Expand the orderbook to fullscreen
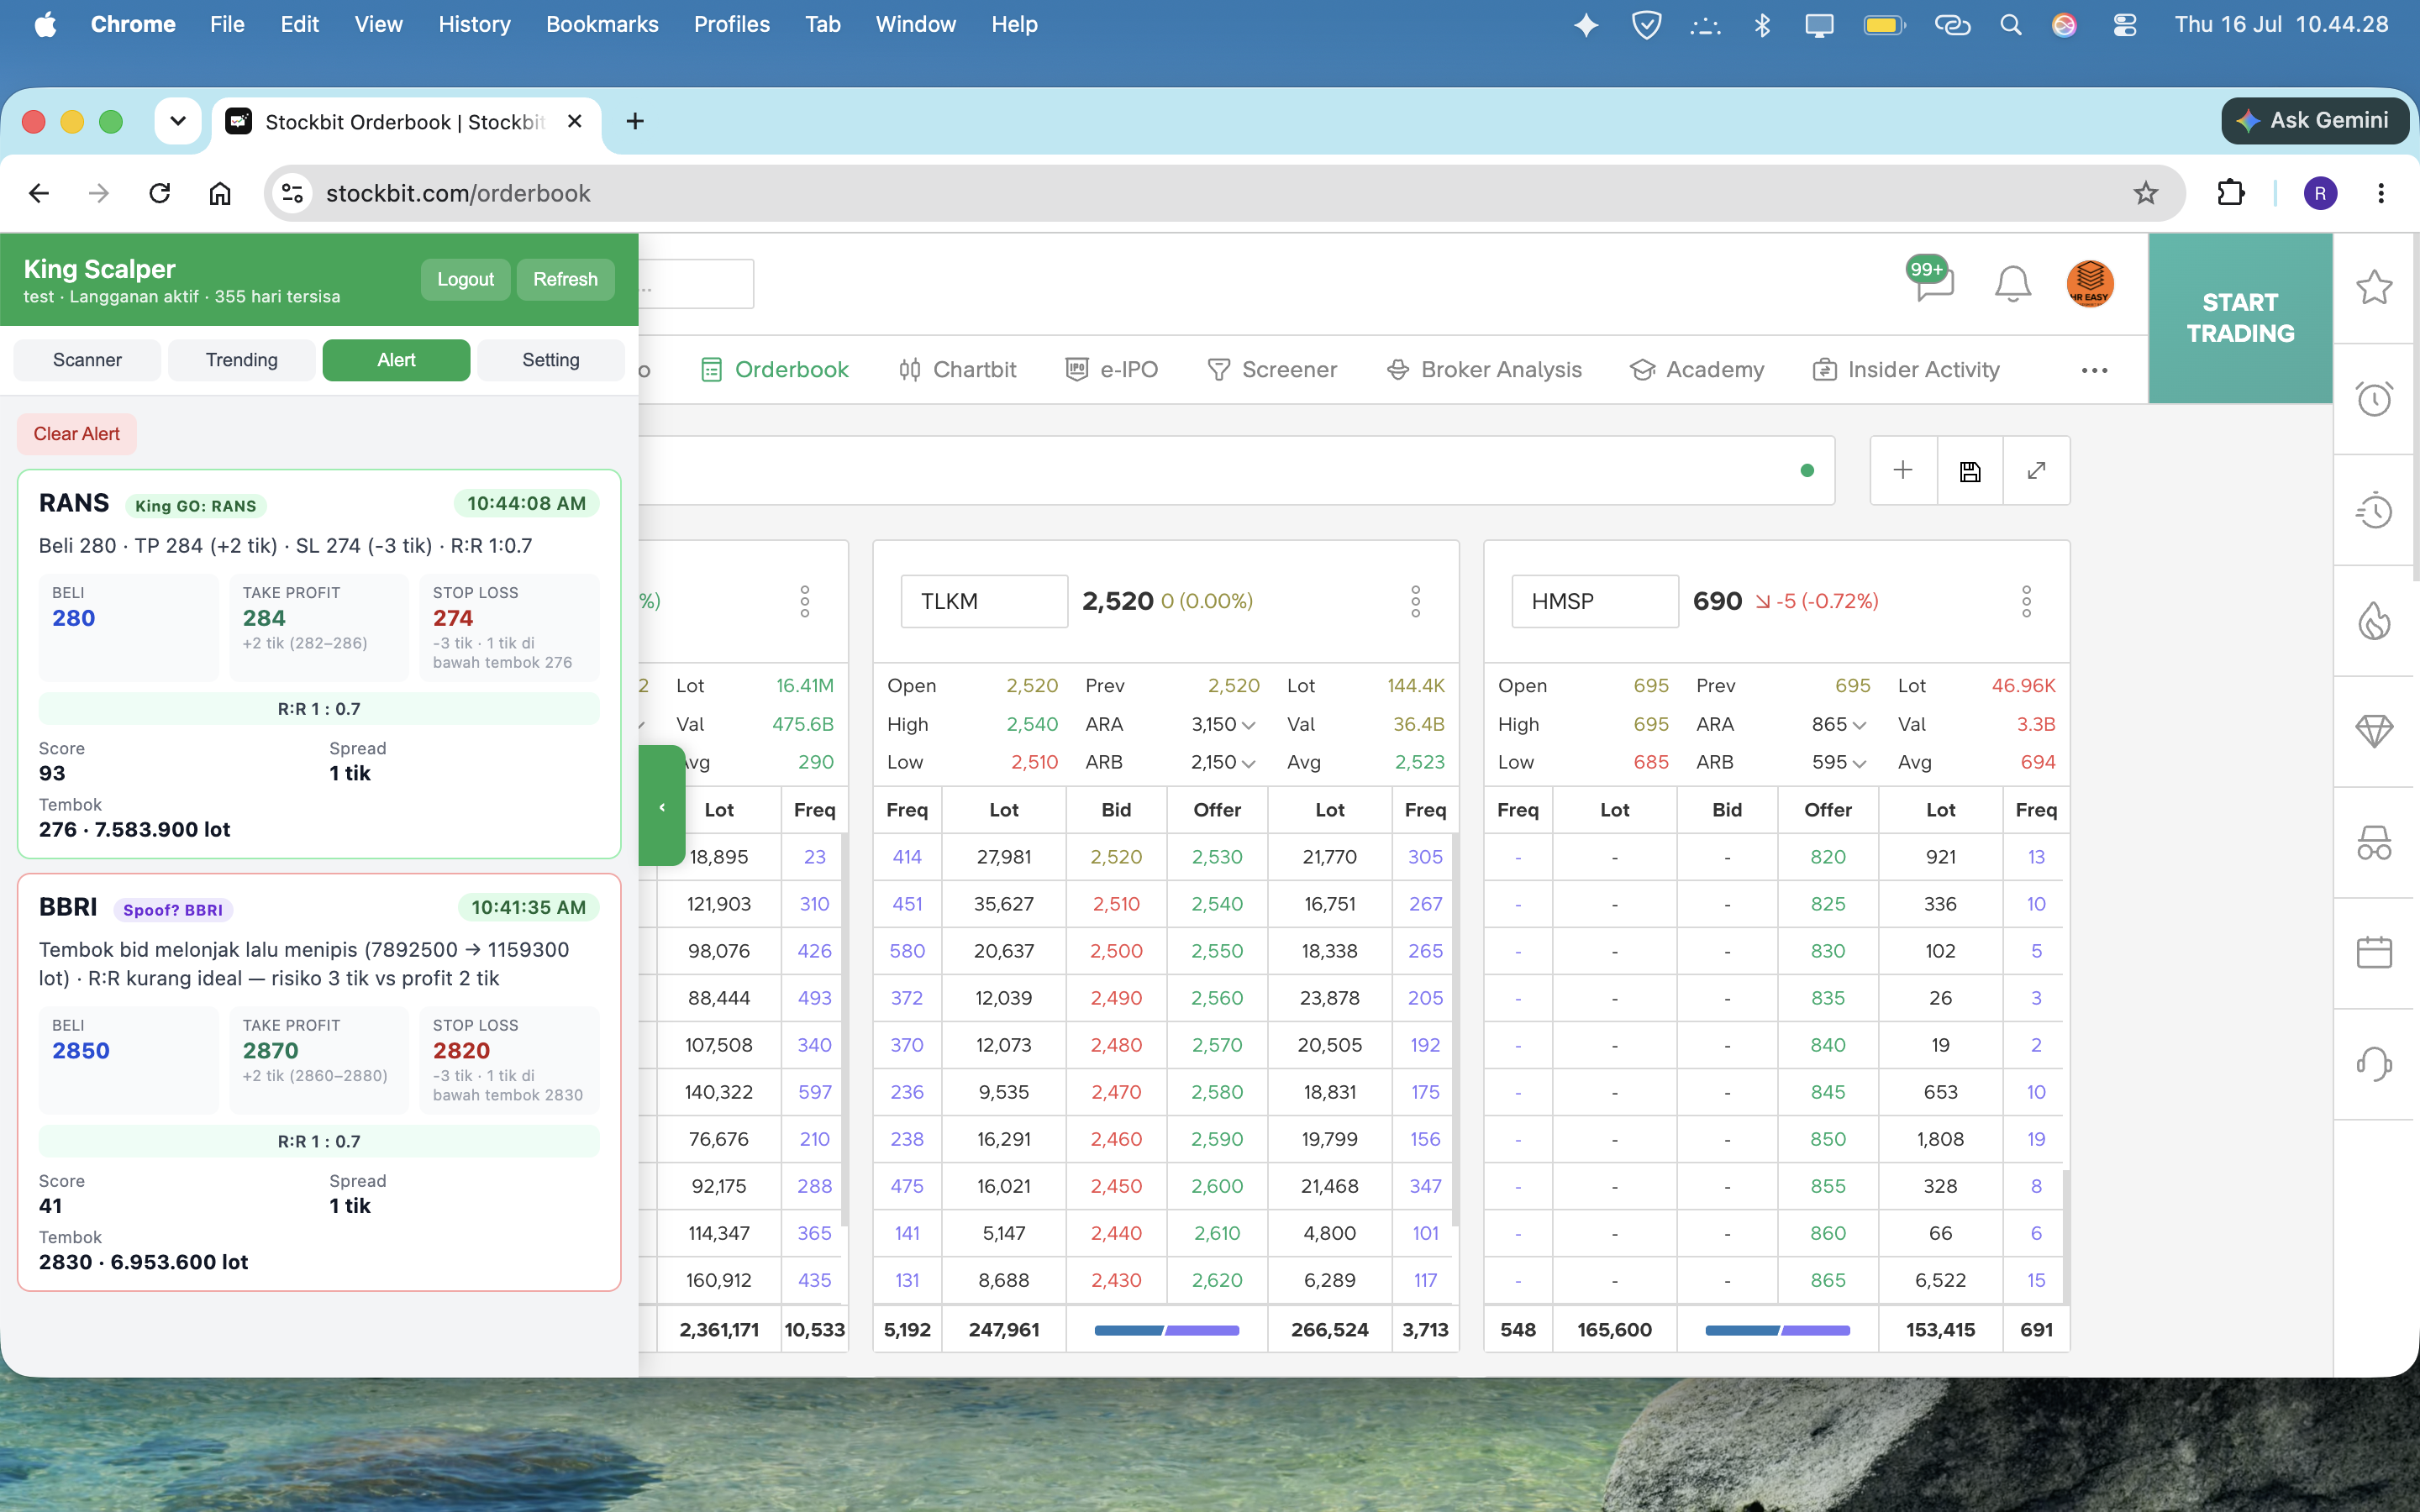 (2036, 470)
